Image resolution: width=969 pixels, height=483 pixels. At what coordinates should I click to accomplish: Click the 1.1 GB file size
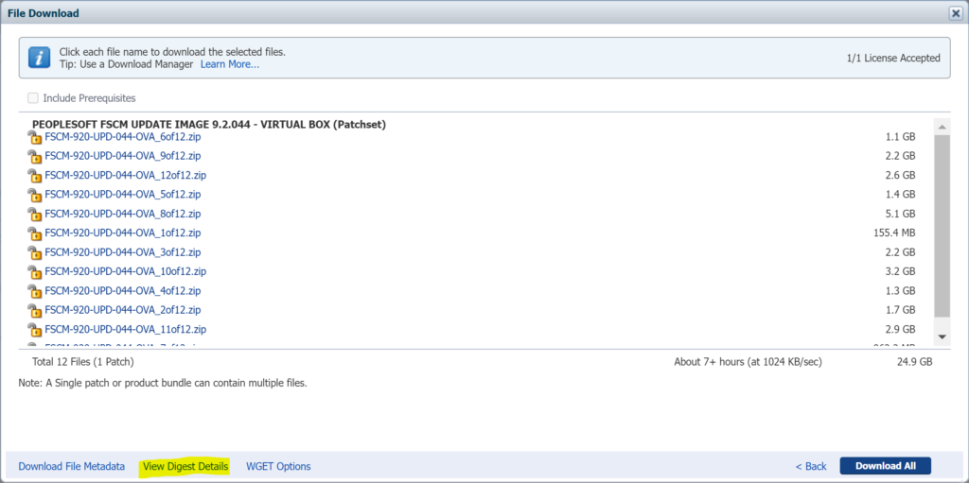[x=900, y=136]
